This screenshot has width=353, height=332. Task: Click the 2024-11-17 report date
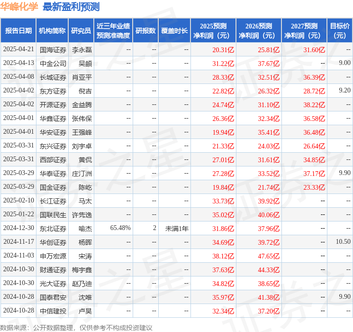click(18, 241)
